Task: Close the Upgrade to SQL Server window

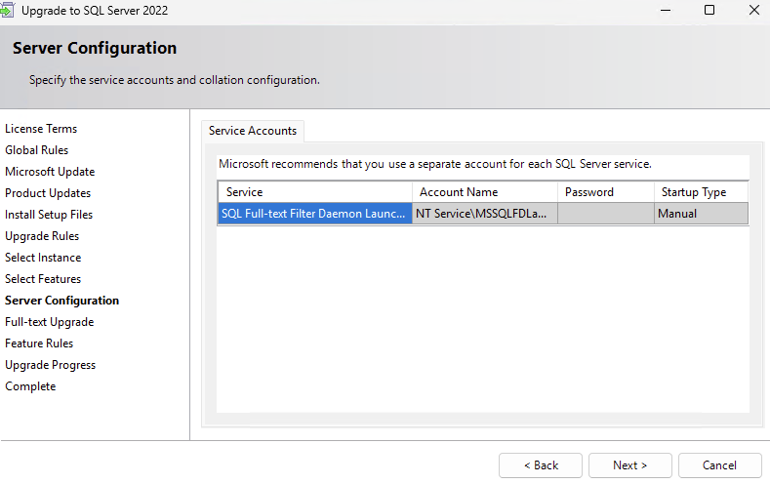Action: [x=754, y=10]
